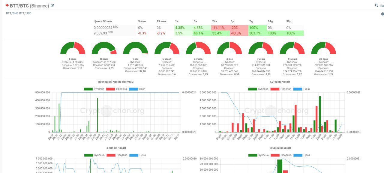Image resolution: width=384 pixels, height=173 pixels.
Task: Click the 15 мин. buy/sell donut chart
Action: point(104,48)
